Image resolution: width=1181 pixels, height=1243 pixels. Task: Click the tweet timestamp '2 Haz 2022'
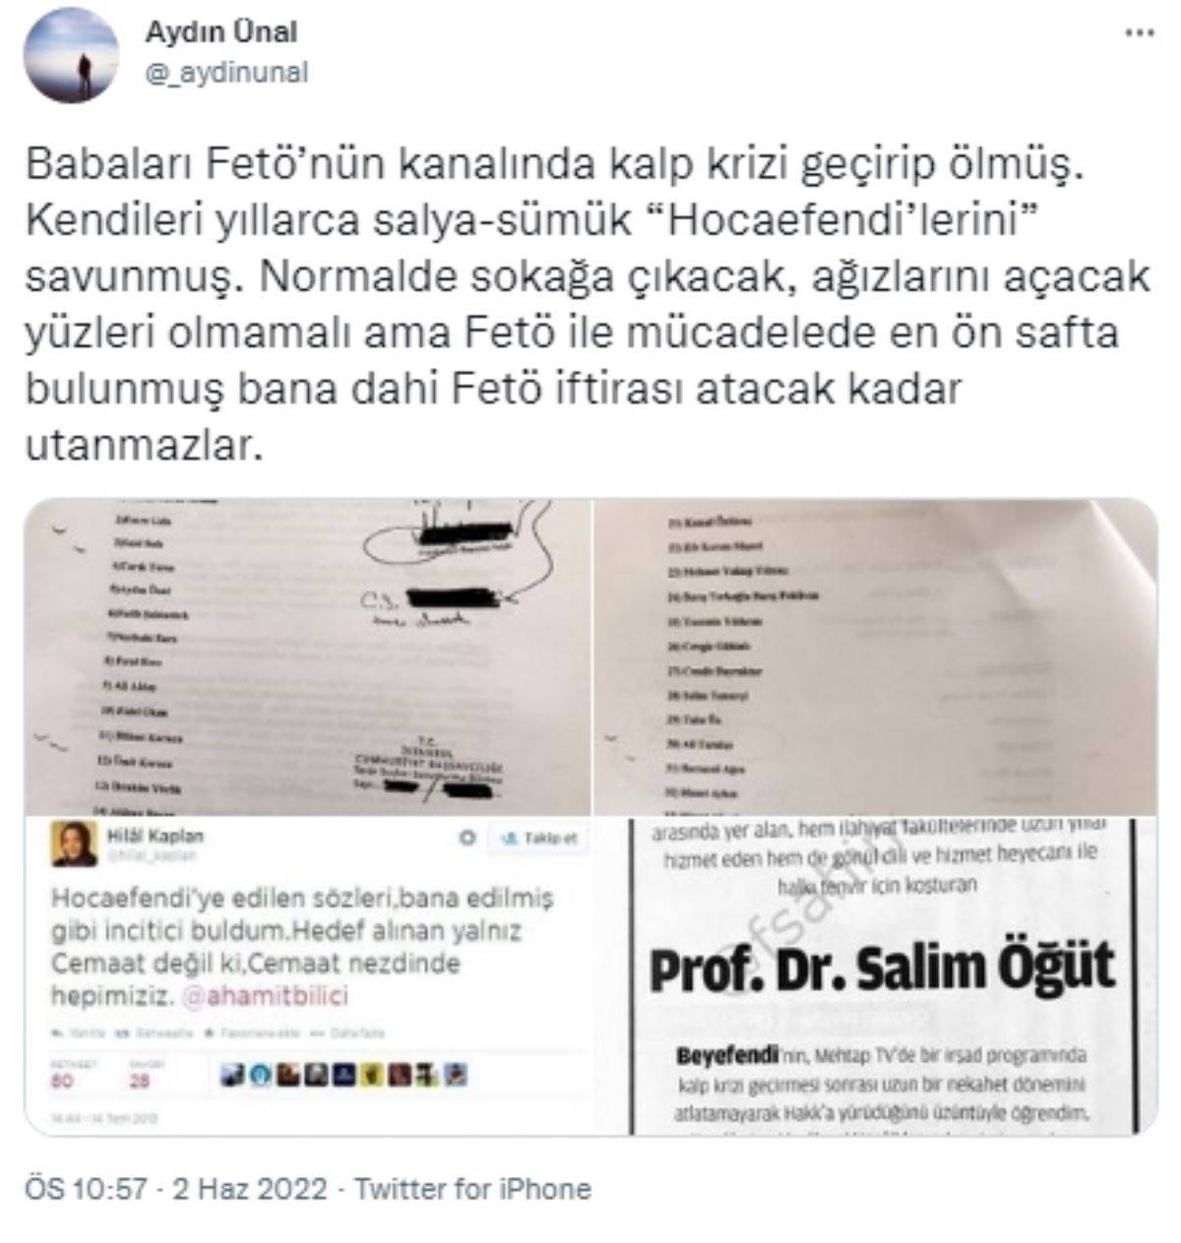tap(250, 1188)
